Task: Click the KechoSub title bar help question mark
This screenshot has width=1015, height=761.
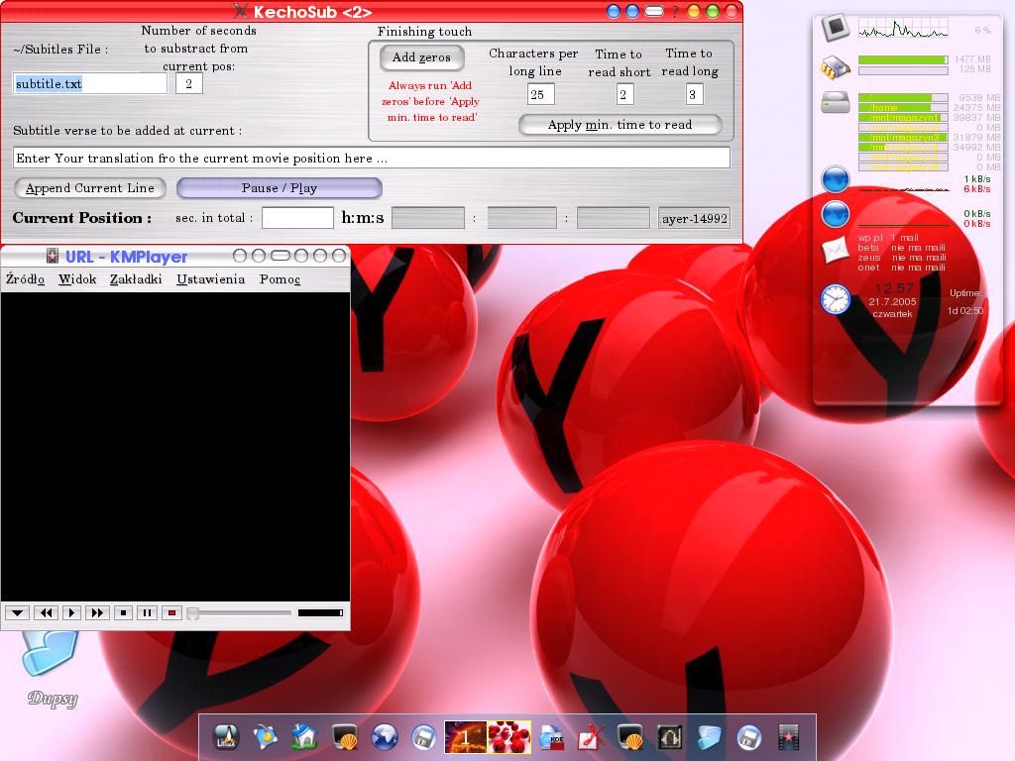Action: (x=675, y=11)
